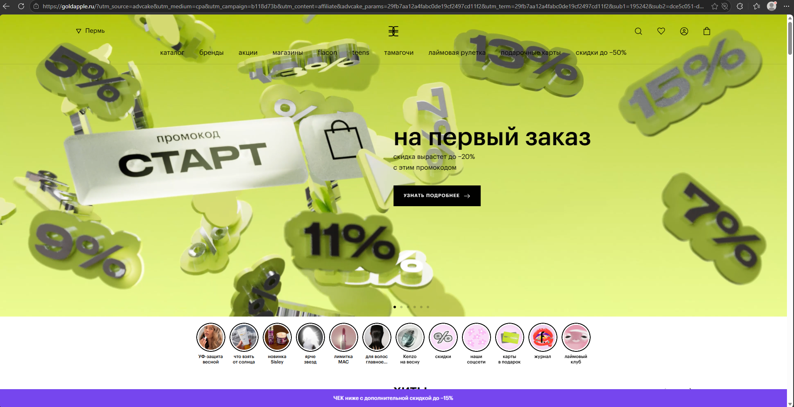
Task: Open the 'наши соцсети' story circle
Action: (476, 337)
